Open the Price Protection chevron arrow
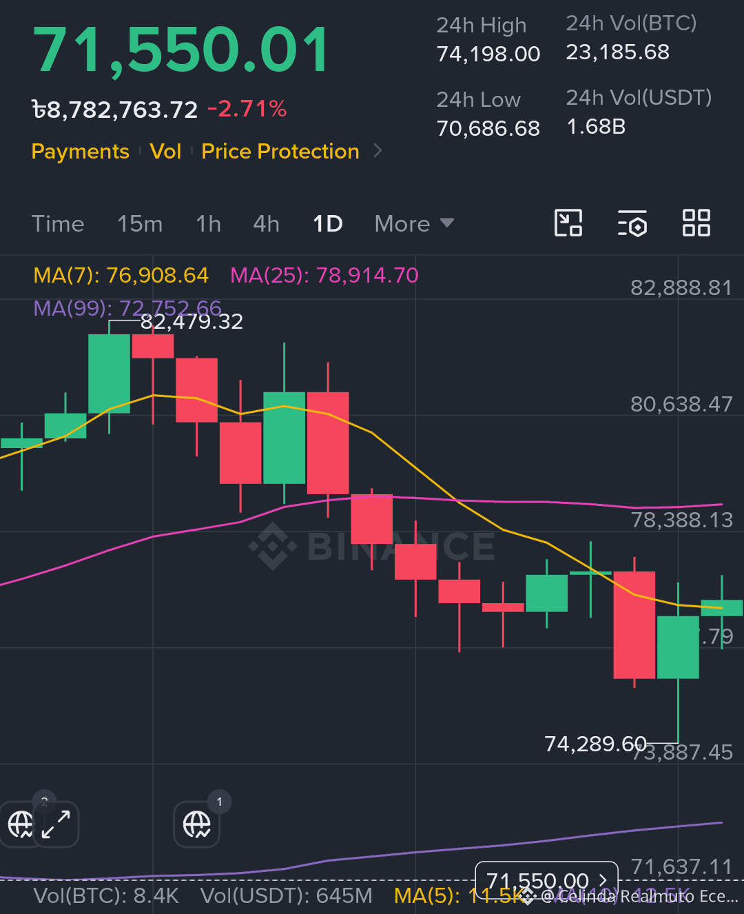 pyautogui.click(x=378, y=150)
